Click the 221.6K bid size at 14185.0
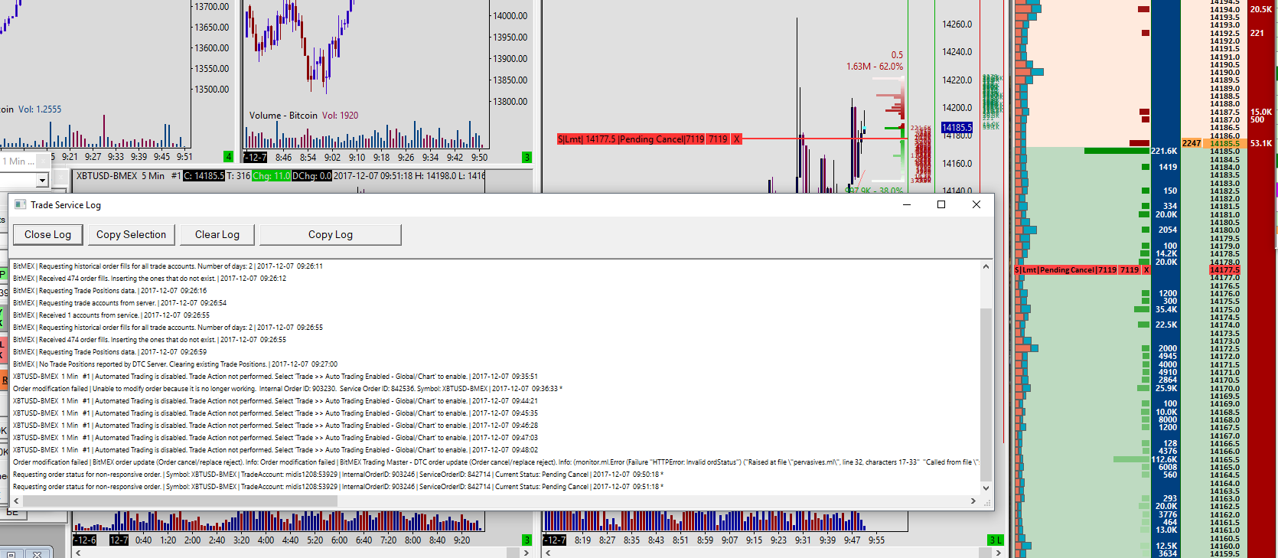Screen dimensions: 1278x558 (1165, 152)
